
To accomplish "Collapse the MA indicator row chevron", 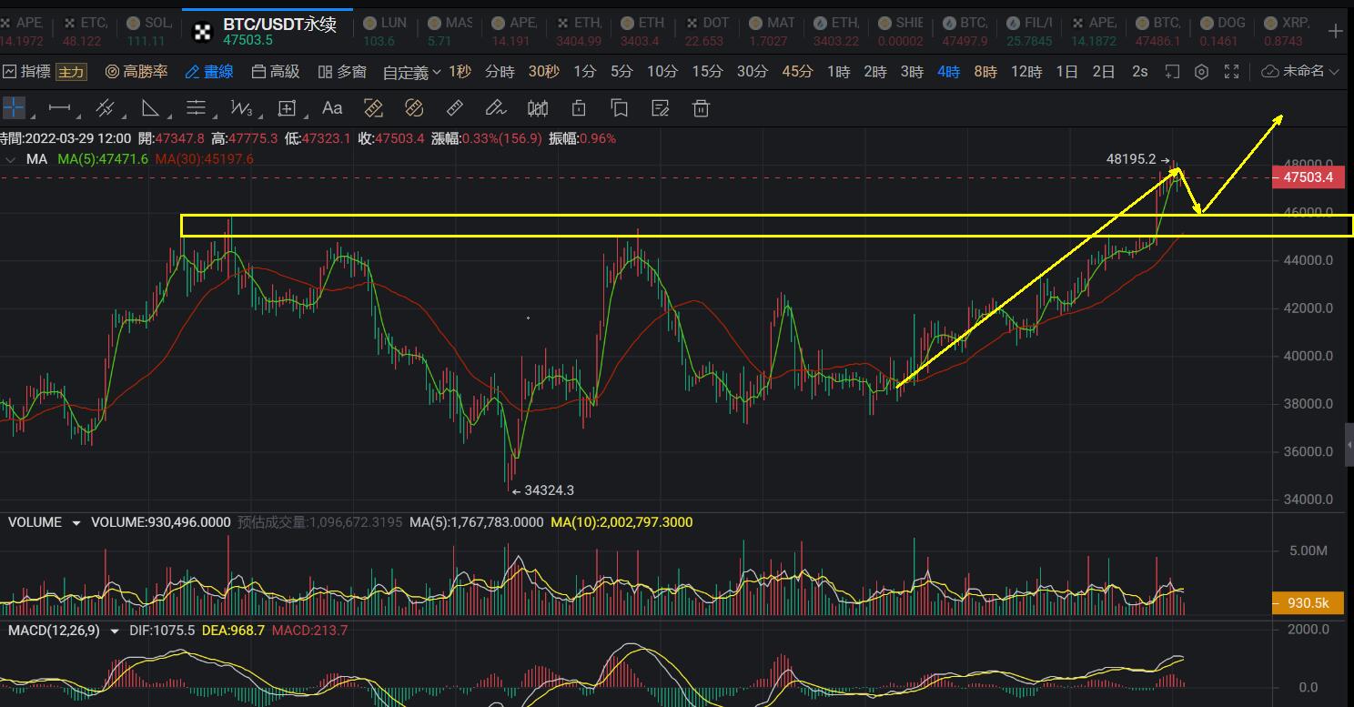I will click(x=11, y=159).
